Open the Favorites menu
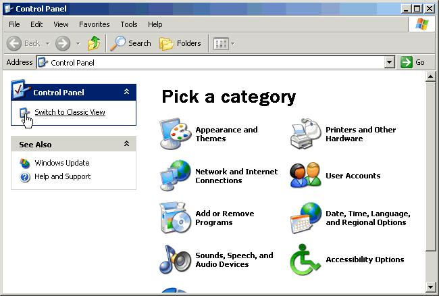Viewport: 439px width, 296px height. (94, 24)
